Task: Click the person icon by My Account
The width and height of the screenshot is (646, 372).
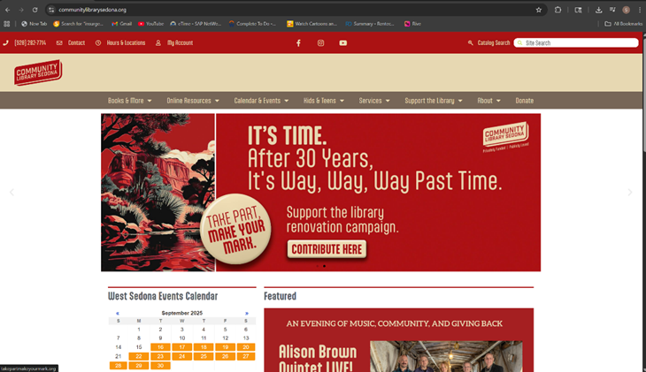Action: click(158, 42)
